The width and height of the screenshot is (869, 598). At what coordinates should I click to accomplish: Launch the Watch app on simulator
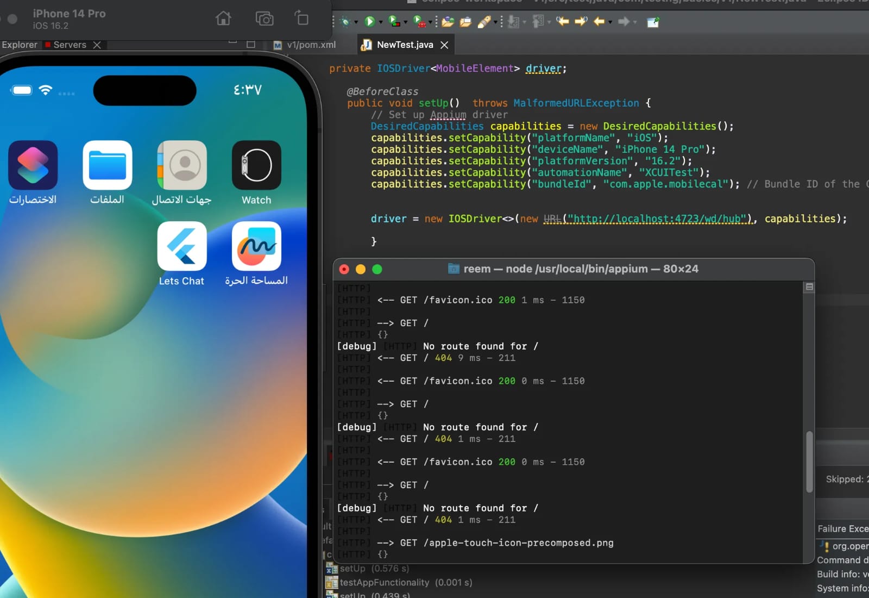pos(256,165)
